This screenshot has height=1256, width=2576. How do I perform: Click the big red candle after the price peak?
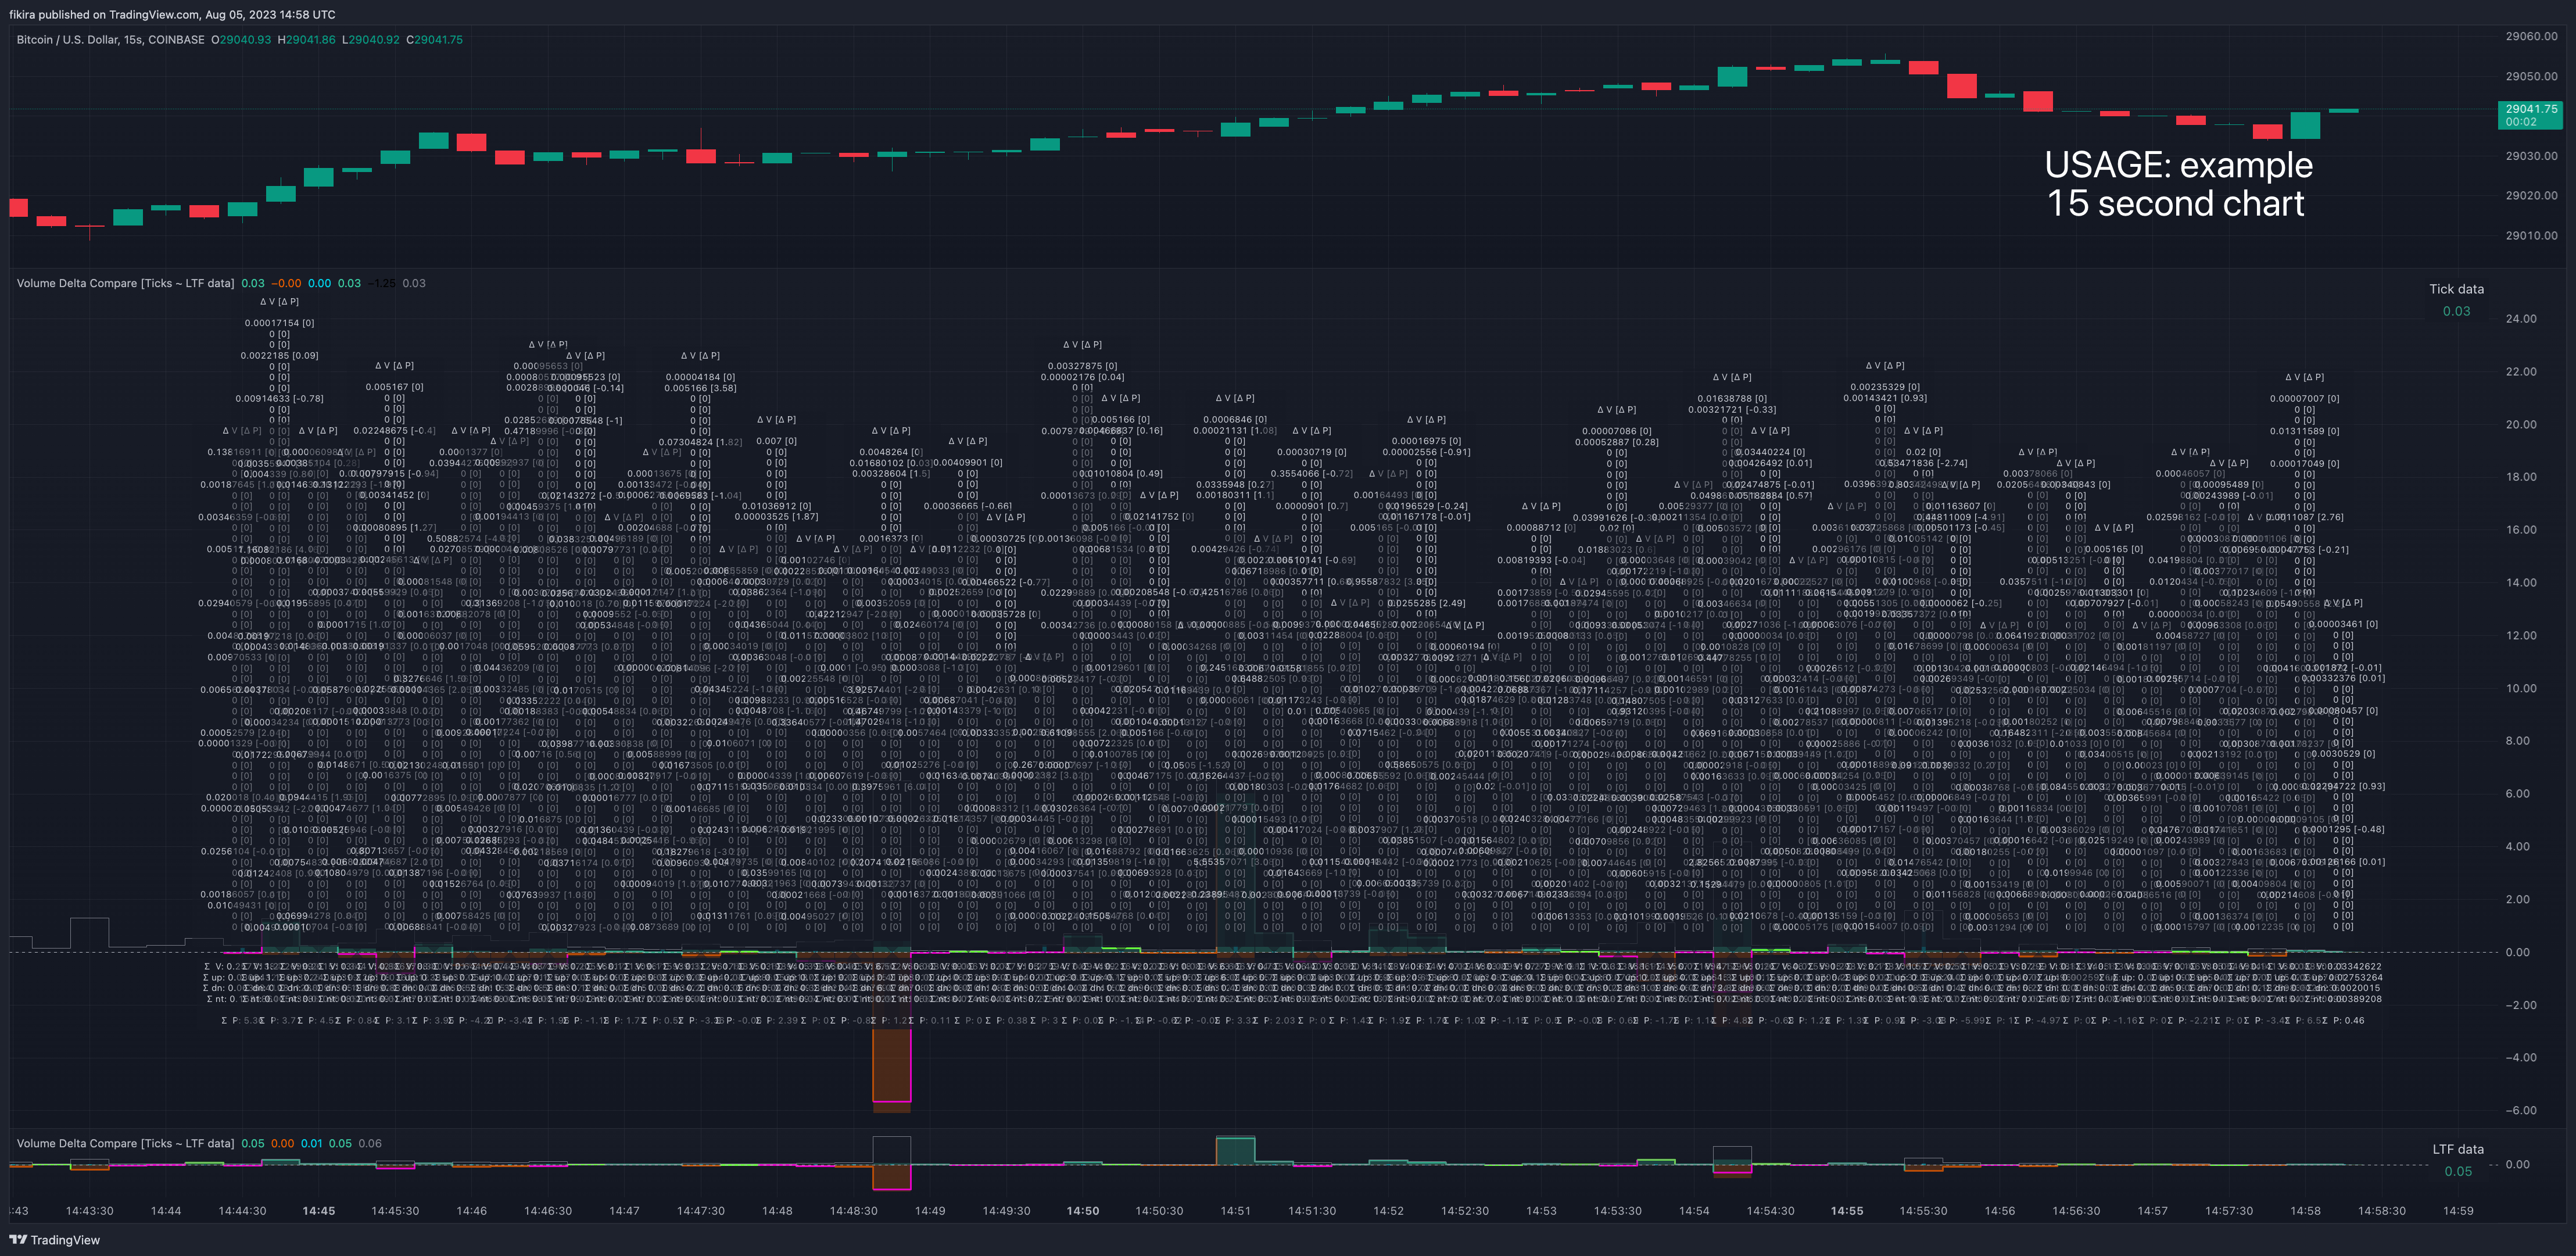coord(1962,86)
